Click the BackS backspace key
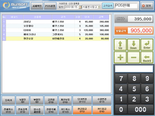The height and width of the screenshot is (116, 155). click(147, 58)
